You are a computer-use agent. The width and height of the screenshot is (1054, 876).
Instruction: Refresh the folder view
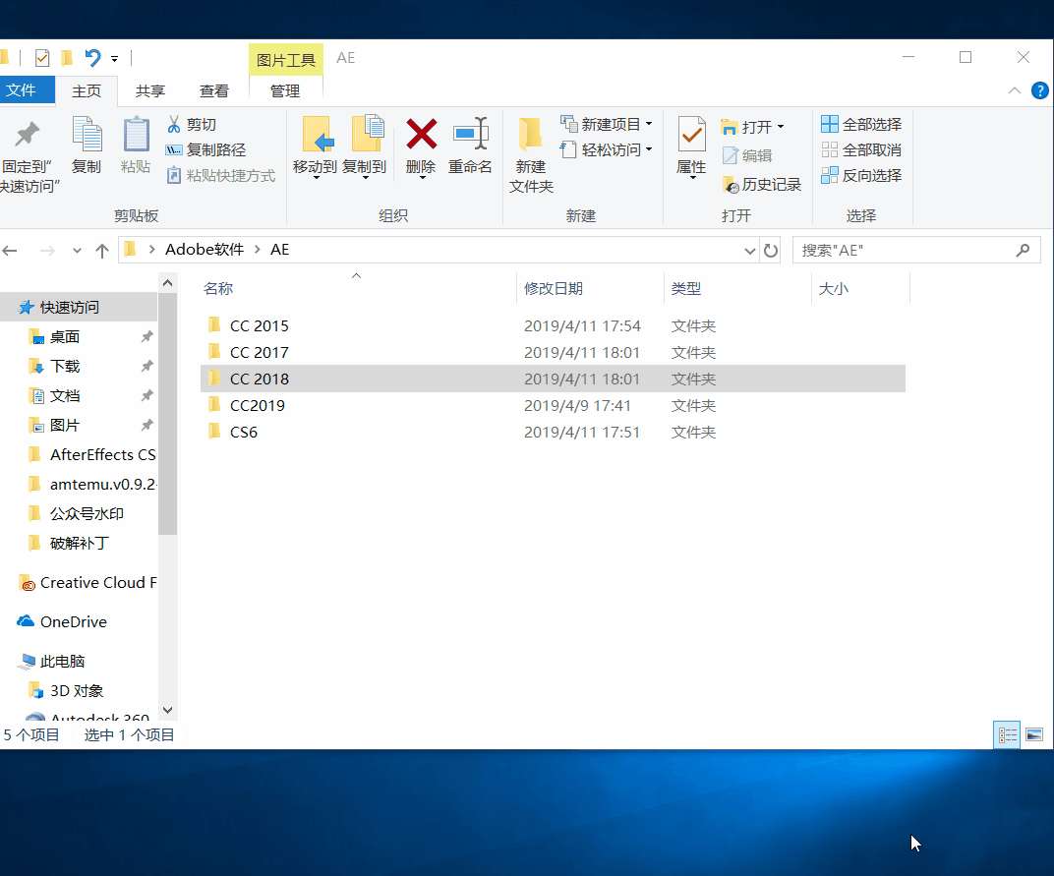coord(771,251)
